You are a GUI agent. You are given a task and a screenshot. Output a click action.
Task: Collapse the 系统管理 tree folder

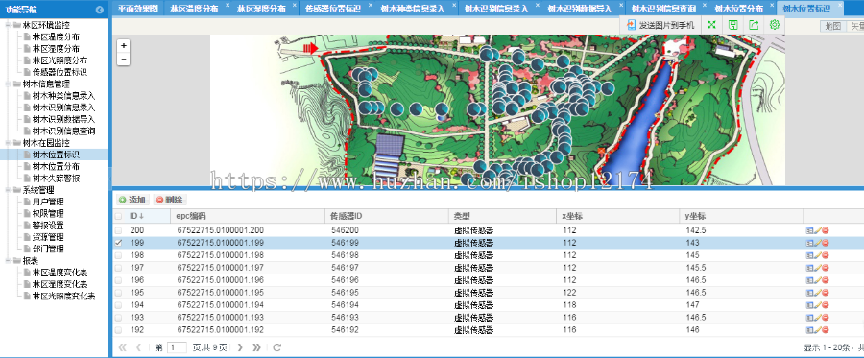8,190
